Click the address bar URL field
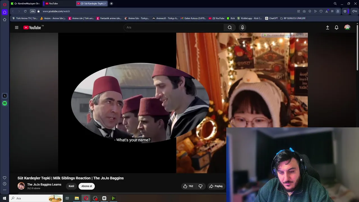359x202 pixels. (x=168, y=11)
